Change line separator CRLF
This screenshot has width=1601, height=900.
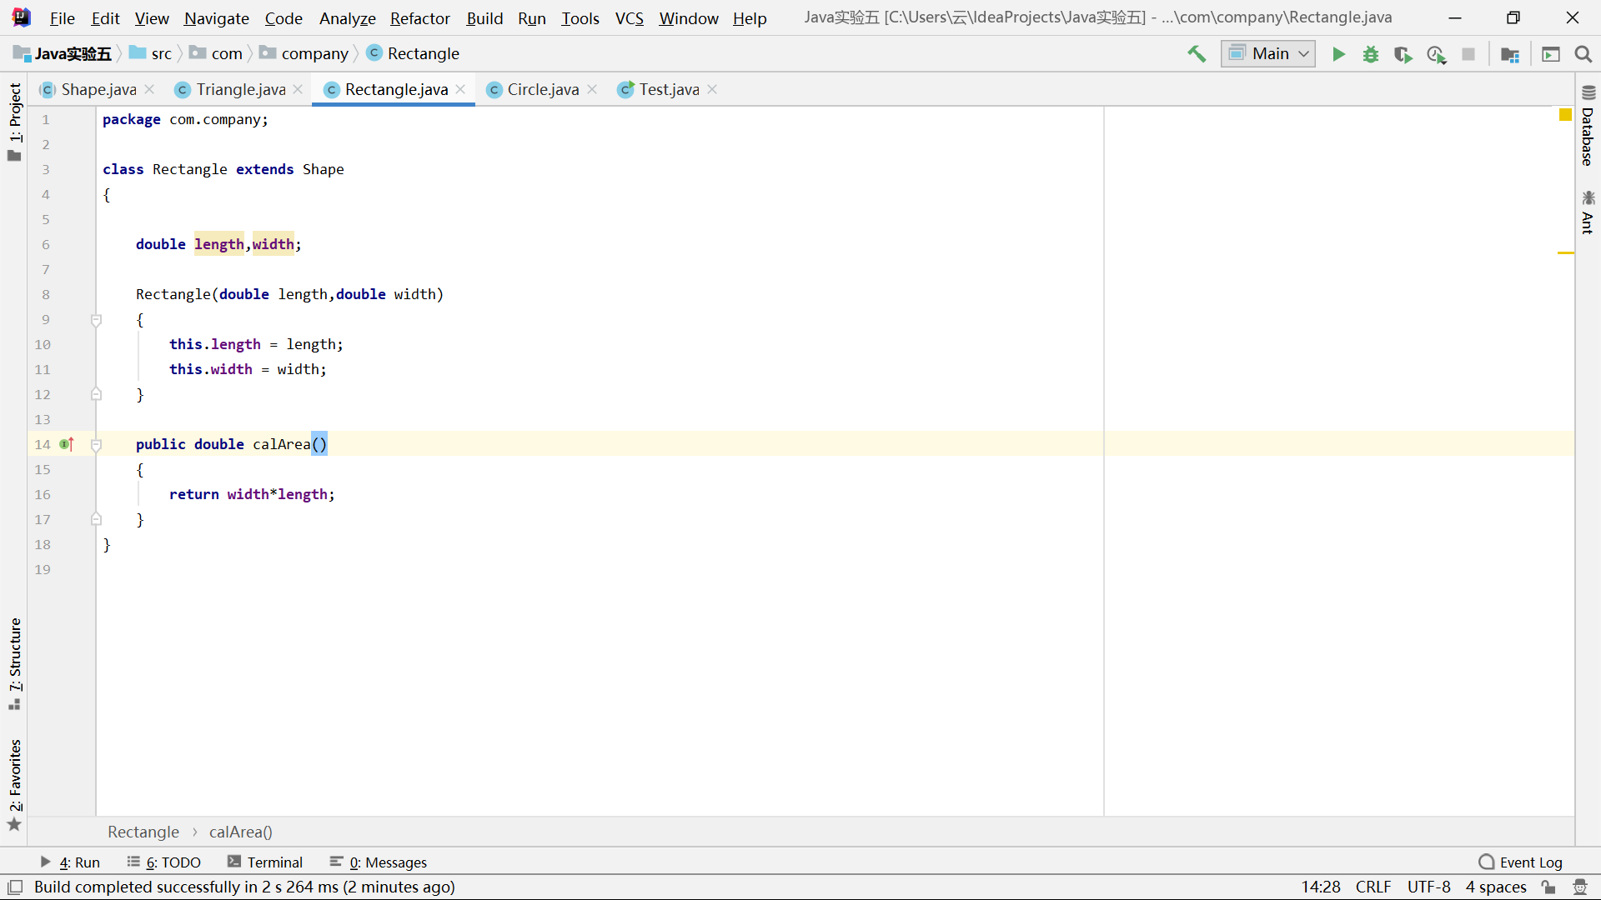[x=1373, y=887]
